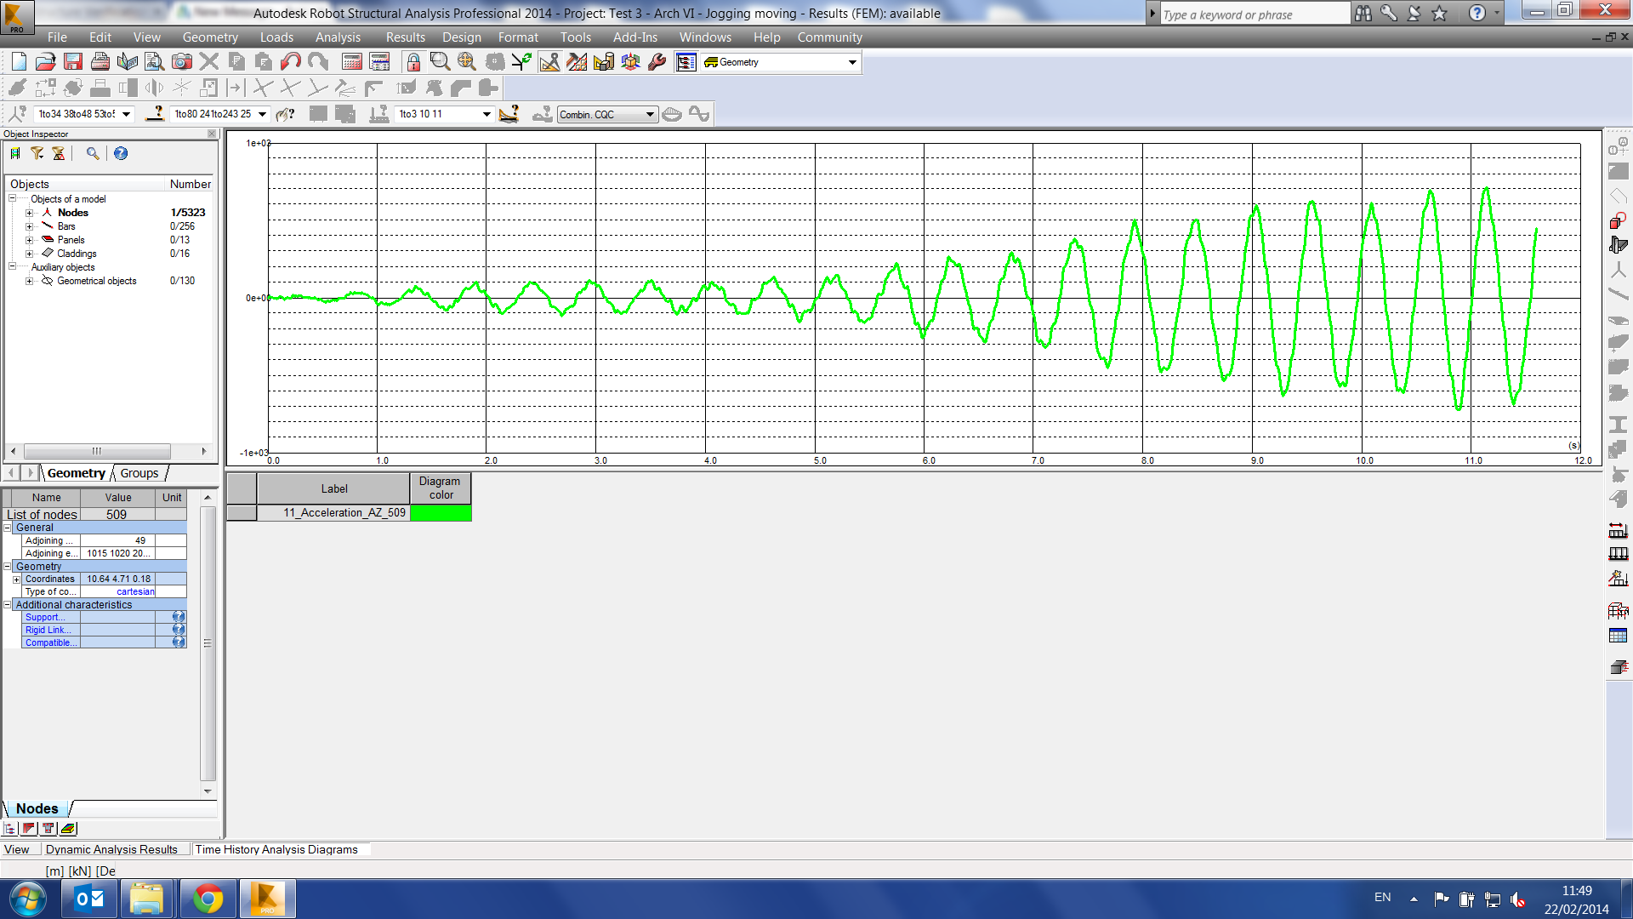
Task: Click the node selection icon in selection toolbar
Action: pos(17,114)
